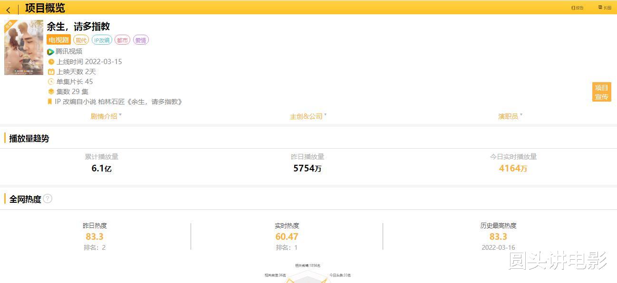Click the 播放量趋势 section heading
Screen dimensions: 617x283
(x=29, y=139)
